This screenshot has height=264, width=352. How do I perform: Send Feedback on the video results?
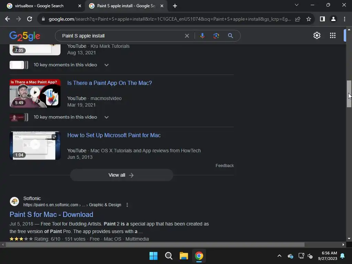[224, 166]
